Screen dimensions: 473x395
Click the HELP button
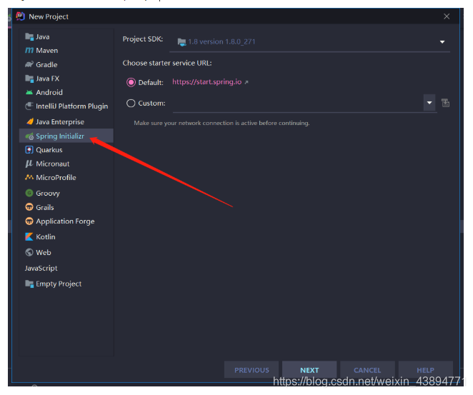425,370
